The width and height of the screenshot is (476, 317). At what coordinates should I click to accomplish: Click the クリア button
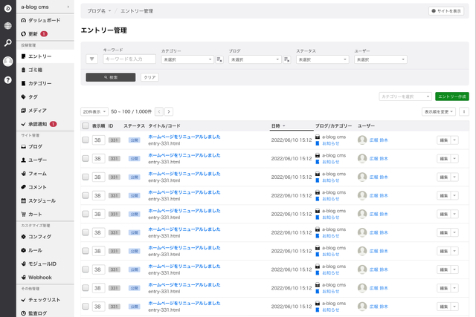(149, 77)
